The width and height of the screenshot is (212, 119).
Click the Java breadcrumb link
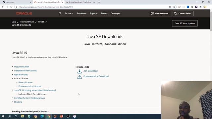pyautogui.click(x=14, y=22)
